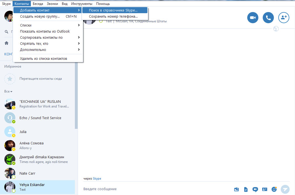The width and height of the screenshot is (295, 195).
Task: Expand the Все contacts filter dropdown
Action: coord(8,91)
